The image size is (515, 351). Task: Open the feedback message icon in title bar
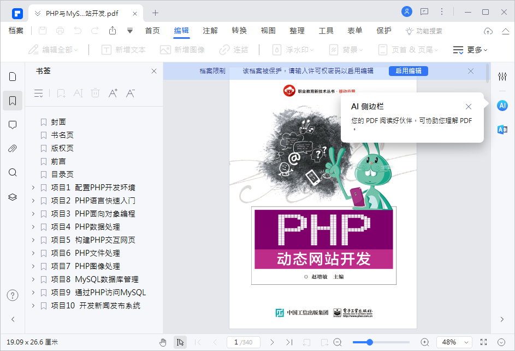tap(424, 12)
